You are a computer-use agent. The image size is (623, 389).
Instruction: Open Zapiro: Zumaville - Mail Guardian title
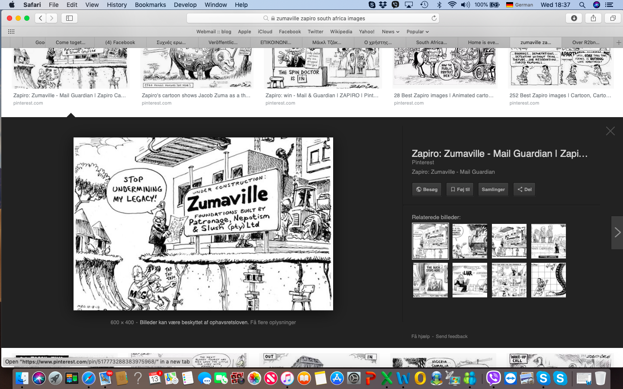(x=500, y=153)
